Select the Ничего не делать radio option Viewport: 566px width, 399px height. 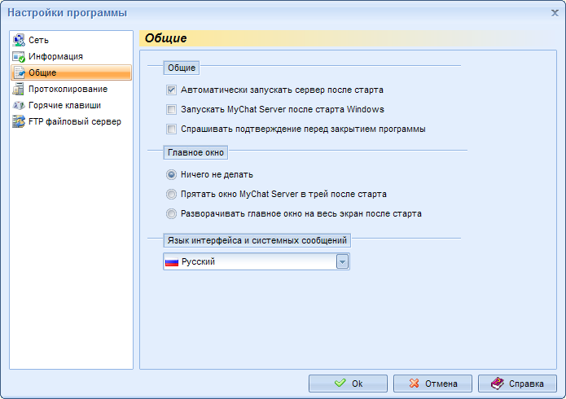pyautogui.click(x=171, y=175)
